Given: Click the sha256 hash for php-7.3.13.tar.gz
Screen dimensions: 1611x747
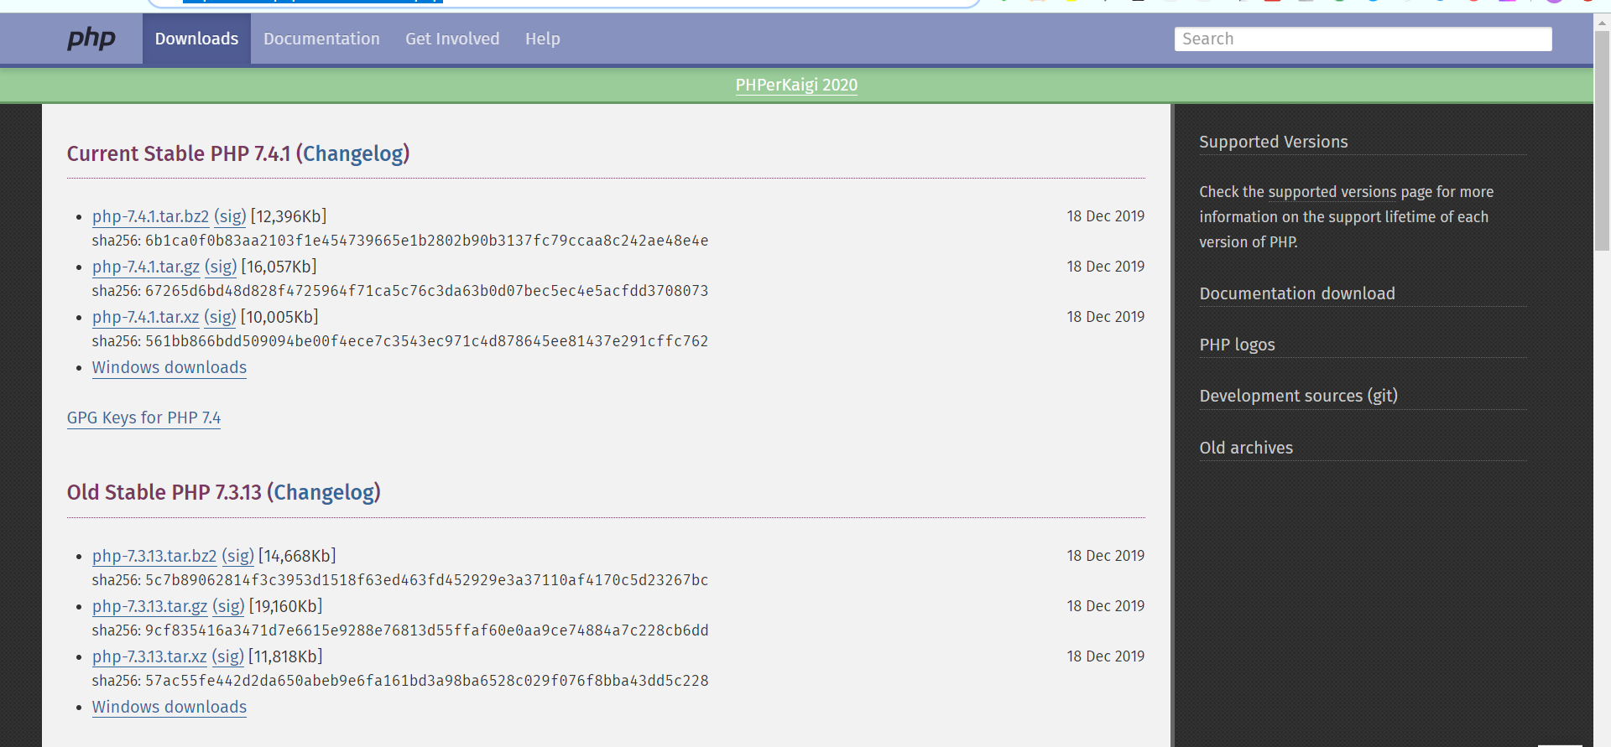Looking at the screenshot, I should [426, 630].
